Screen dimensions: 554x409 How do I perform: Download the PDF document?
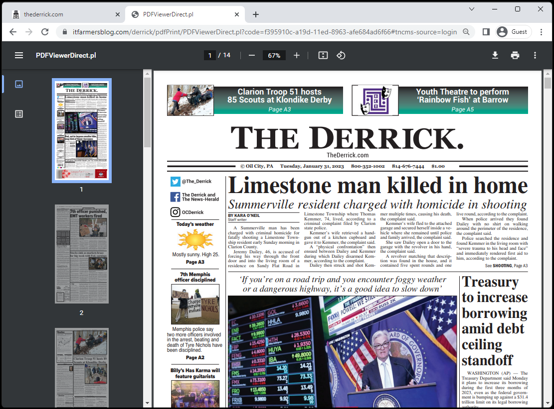click(495, 55)
